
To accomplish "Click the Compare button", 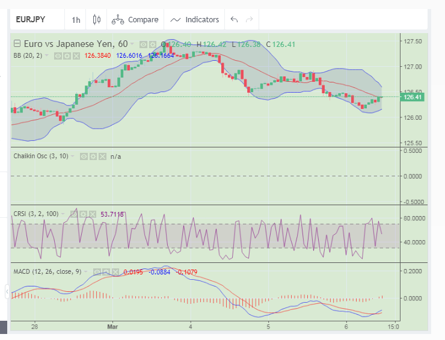I will click(135, 20).
